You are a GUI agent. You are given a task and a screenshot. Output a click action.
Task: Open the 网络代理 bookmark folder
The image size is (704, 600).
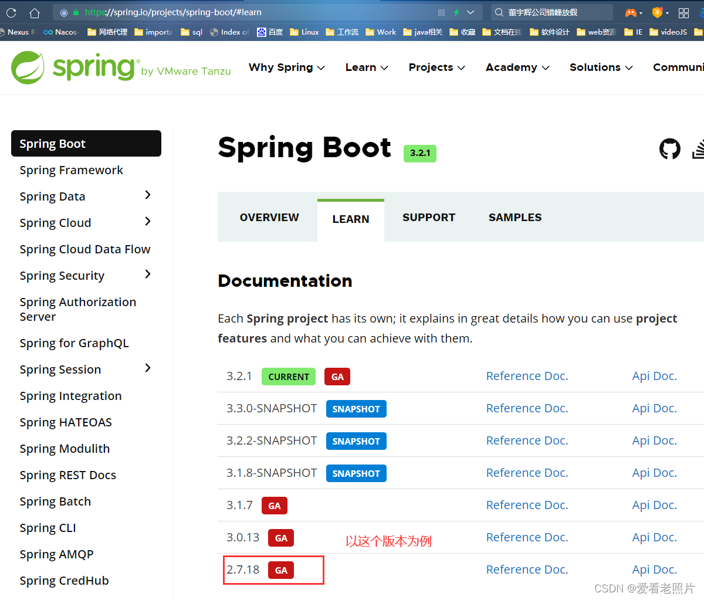click(x=108, y=32)
